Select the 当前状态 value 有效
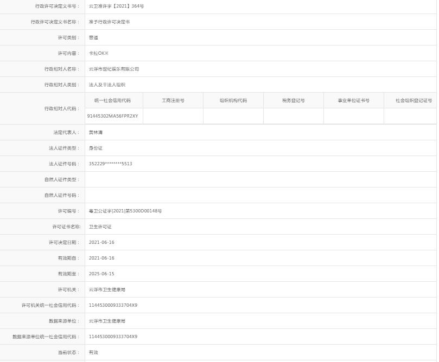 click(x=92, y=352)
